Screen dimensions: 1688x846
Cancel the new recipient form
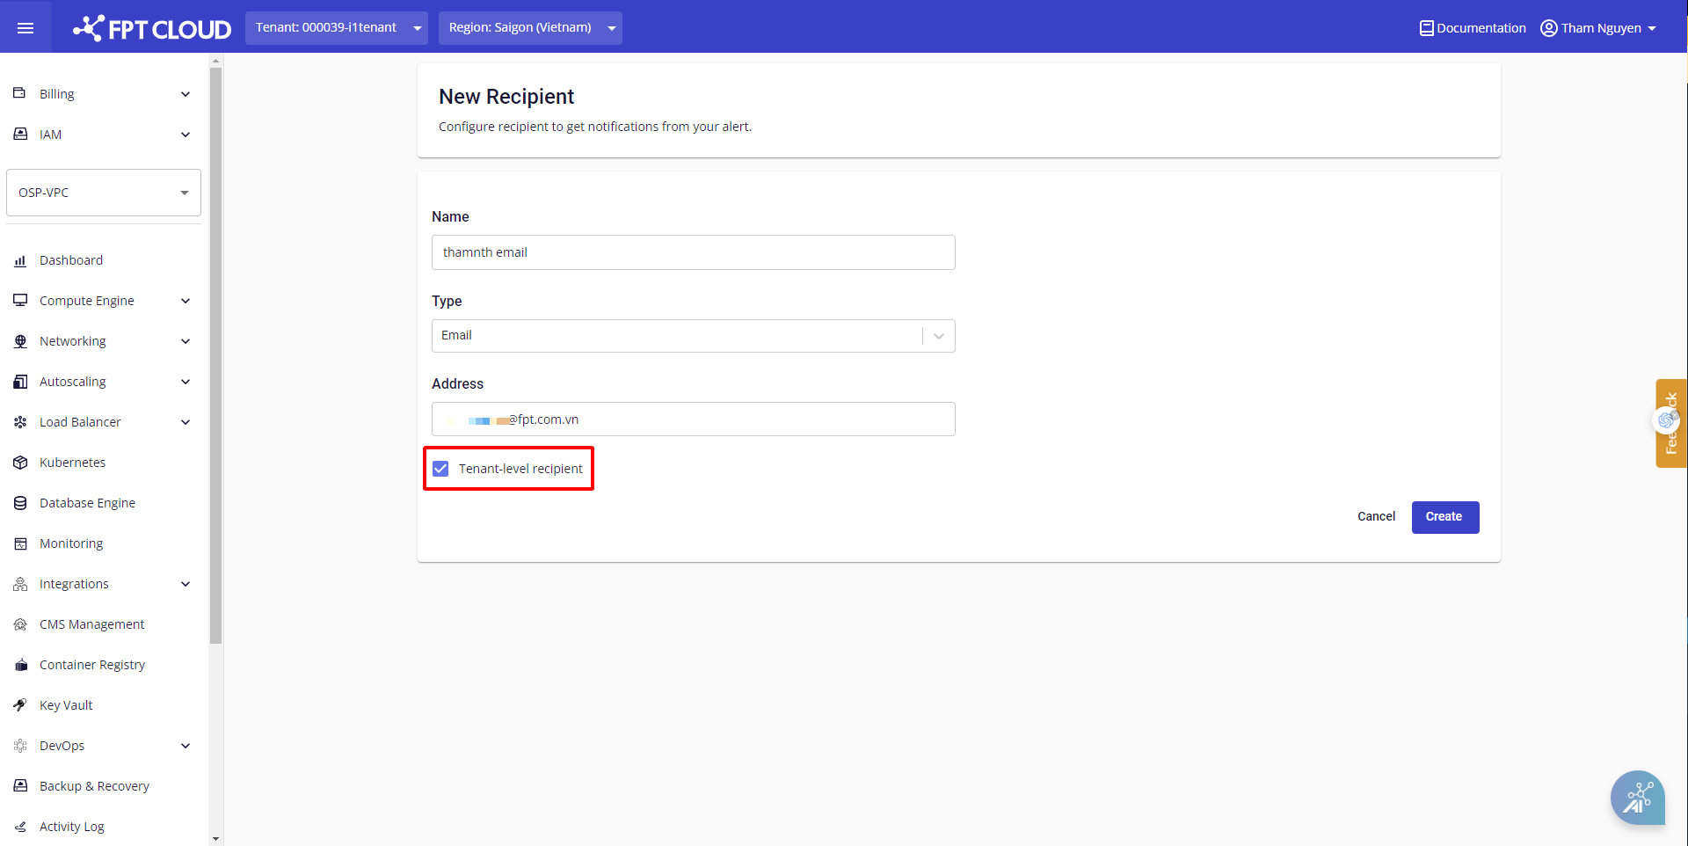(x=1376, y=517)
